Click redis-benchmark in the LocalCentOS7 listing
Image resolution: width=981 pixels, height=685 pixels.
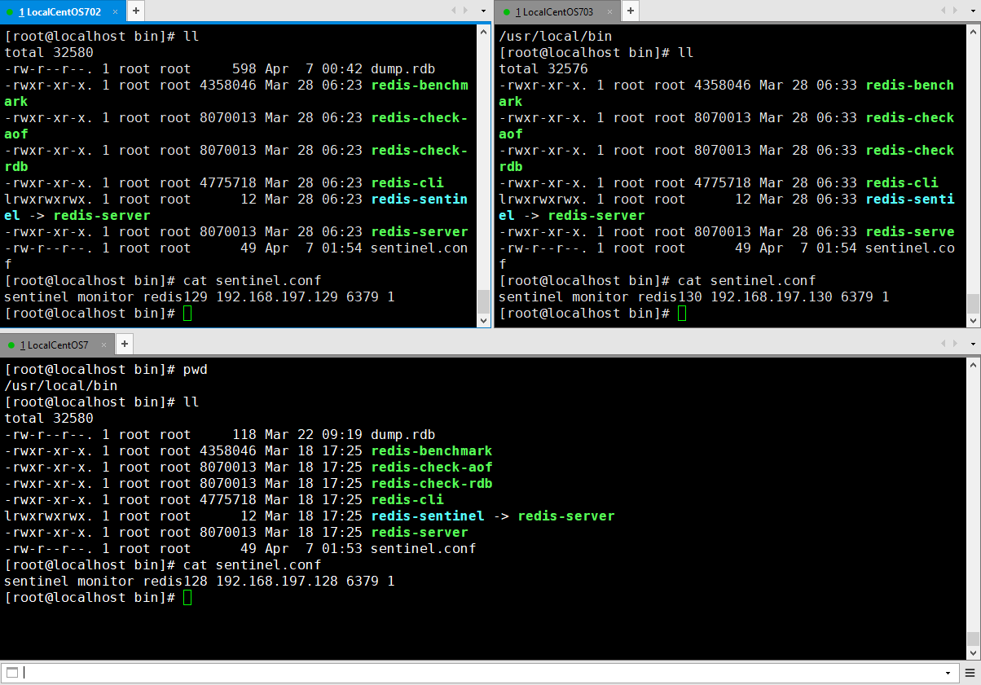tap(432, 451)
